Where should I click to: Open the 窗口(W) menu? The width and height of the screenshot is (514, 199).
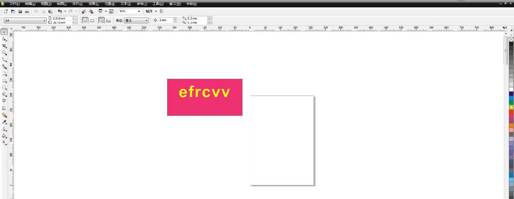point(175,4)
